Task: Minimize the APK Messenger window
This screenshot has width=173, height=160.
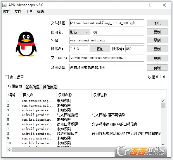Action: click(x=138, y=5)
